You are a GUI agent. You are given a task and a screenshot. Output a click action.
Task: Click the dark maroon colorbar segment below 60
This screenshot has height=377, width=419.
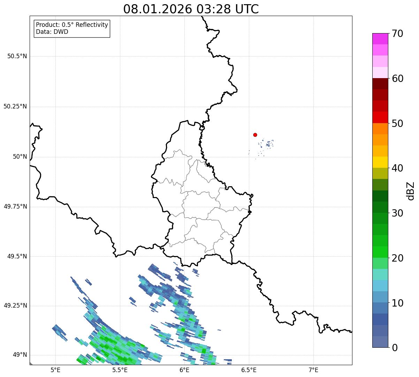coord(380,84)
